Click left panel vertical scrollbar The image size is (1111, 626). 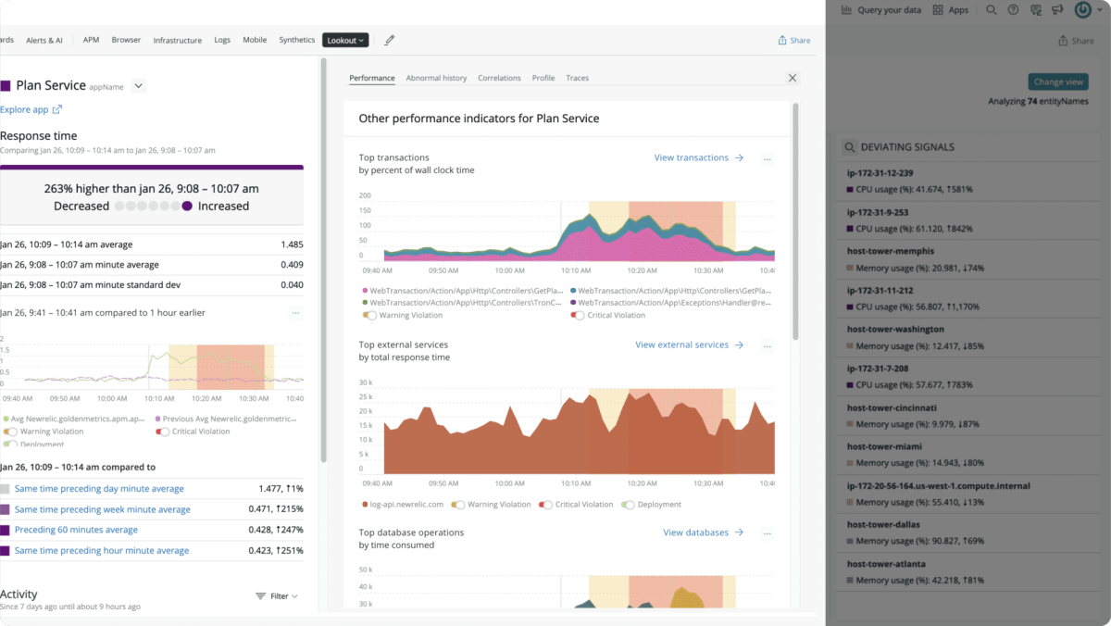[x=323, y=259]
